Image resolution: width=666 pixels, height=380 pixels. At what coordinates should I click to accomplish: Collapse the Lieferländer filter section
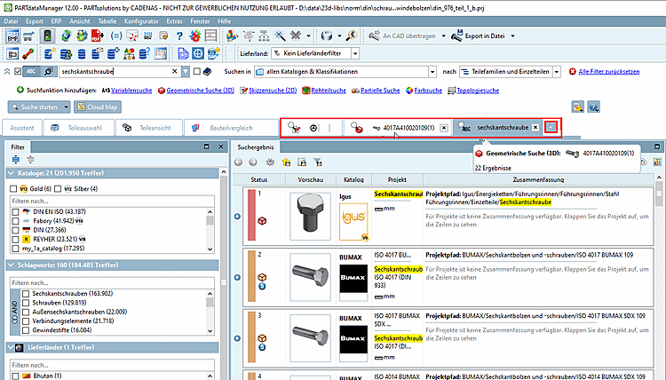pos(11,347)
